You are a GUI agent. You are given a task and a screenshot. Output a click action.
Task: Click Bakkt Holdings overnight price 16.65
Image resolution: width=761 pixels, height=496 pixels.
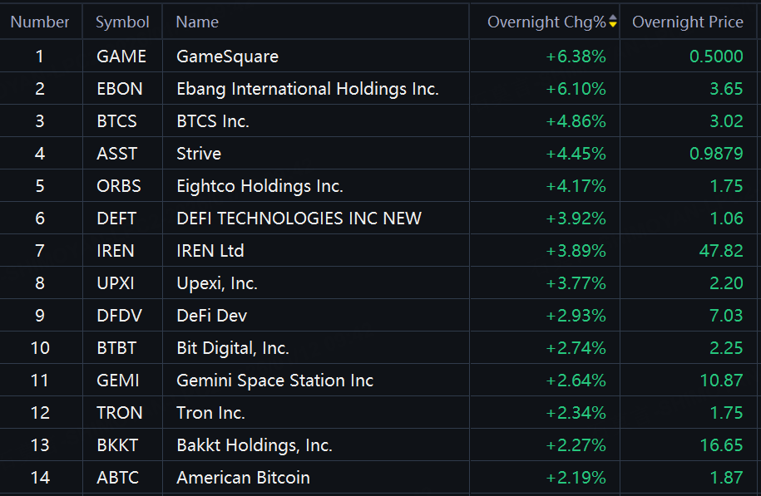click(721, 445)
